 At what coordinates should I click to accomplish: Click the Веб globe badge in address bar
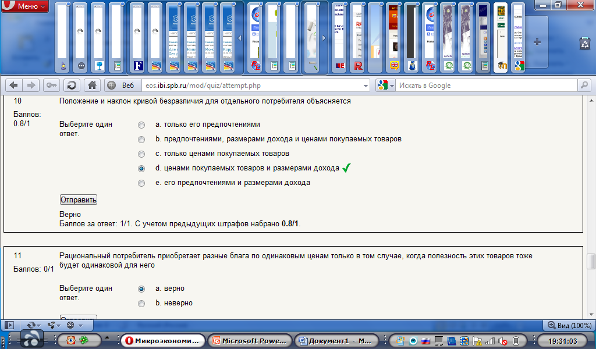[x=121, y=86]
